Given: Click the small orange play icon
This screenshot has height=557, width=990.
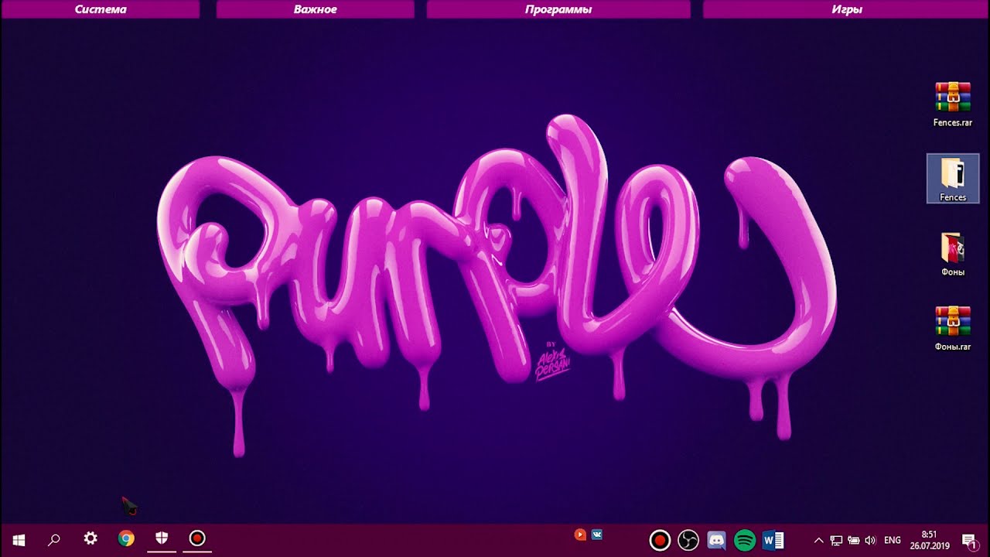Looking at the screenshot, I should (x=580, y=535).
